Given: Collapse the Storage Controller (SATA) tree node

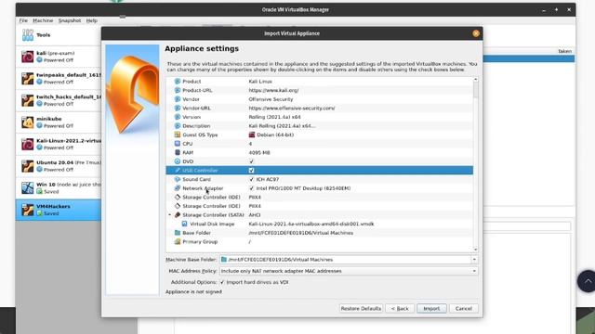Looking at the screenshot, I should tap(169, 214).
